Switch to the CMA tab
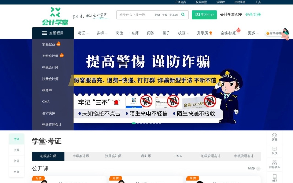The image size is (293, 183). (178, 156)
